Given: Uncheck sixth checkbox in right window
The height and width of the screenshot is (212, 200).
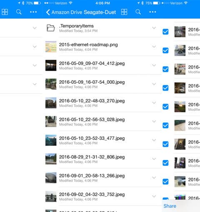Looking at the screenshot, I should 165,125.
